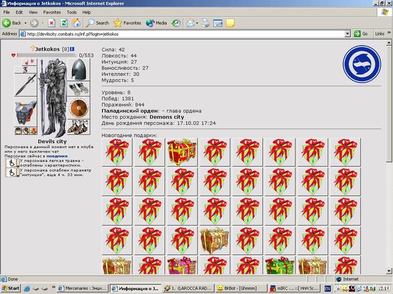Expand the Quick Launch overflow chevron
This screenshot has width=393, height=294.
[x=54, y=287]
